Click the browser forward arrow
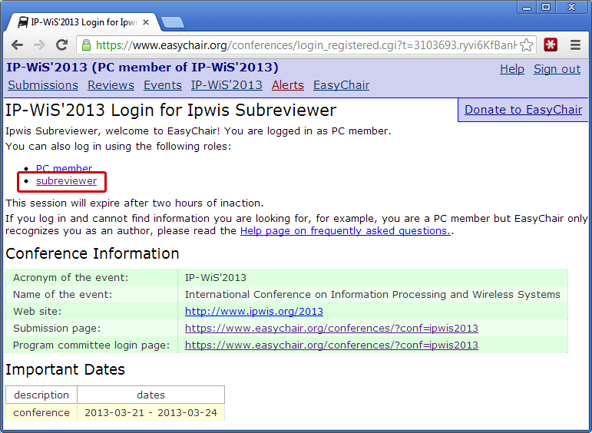592x433 pixels. 39,45
